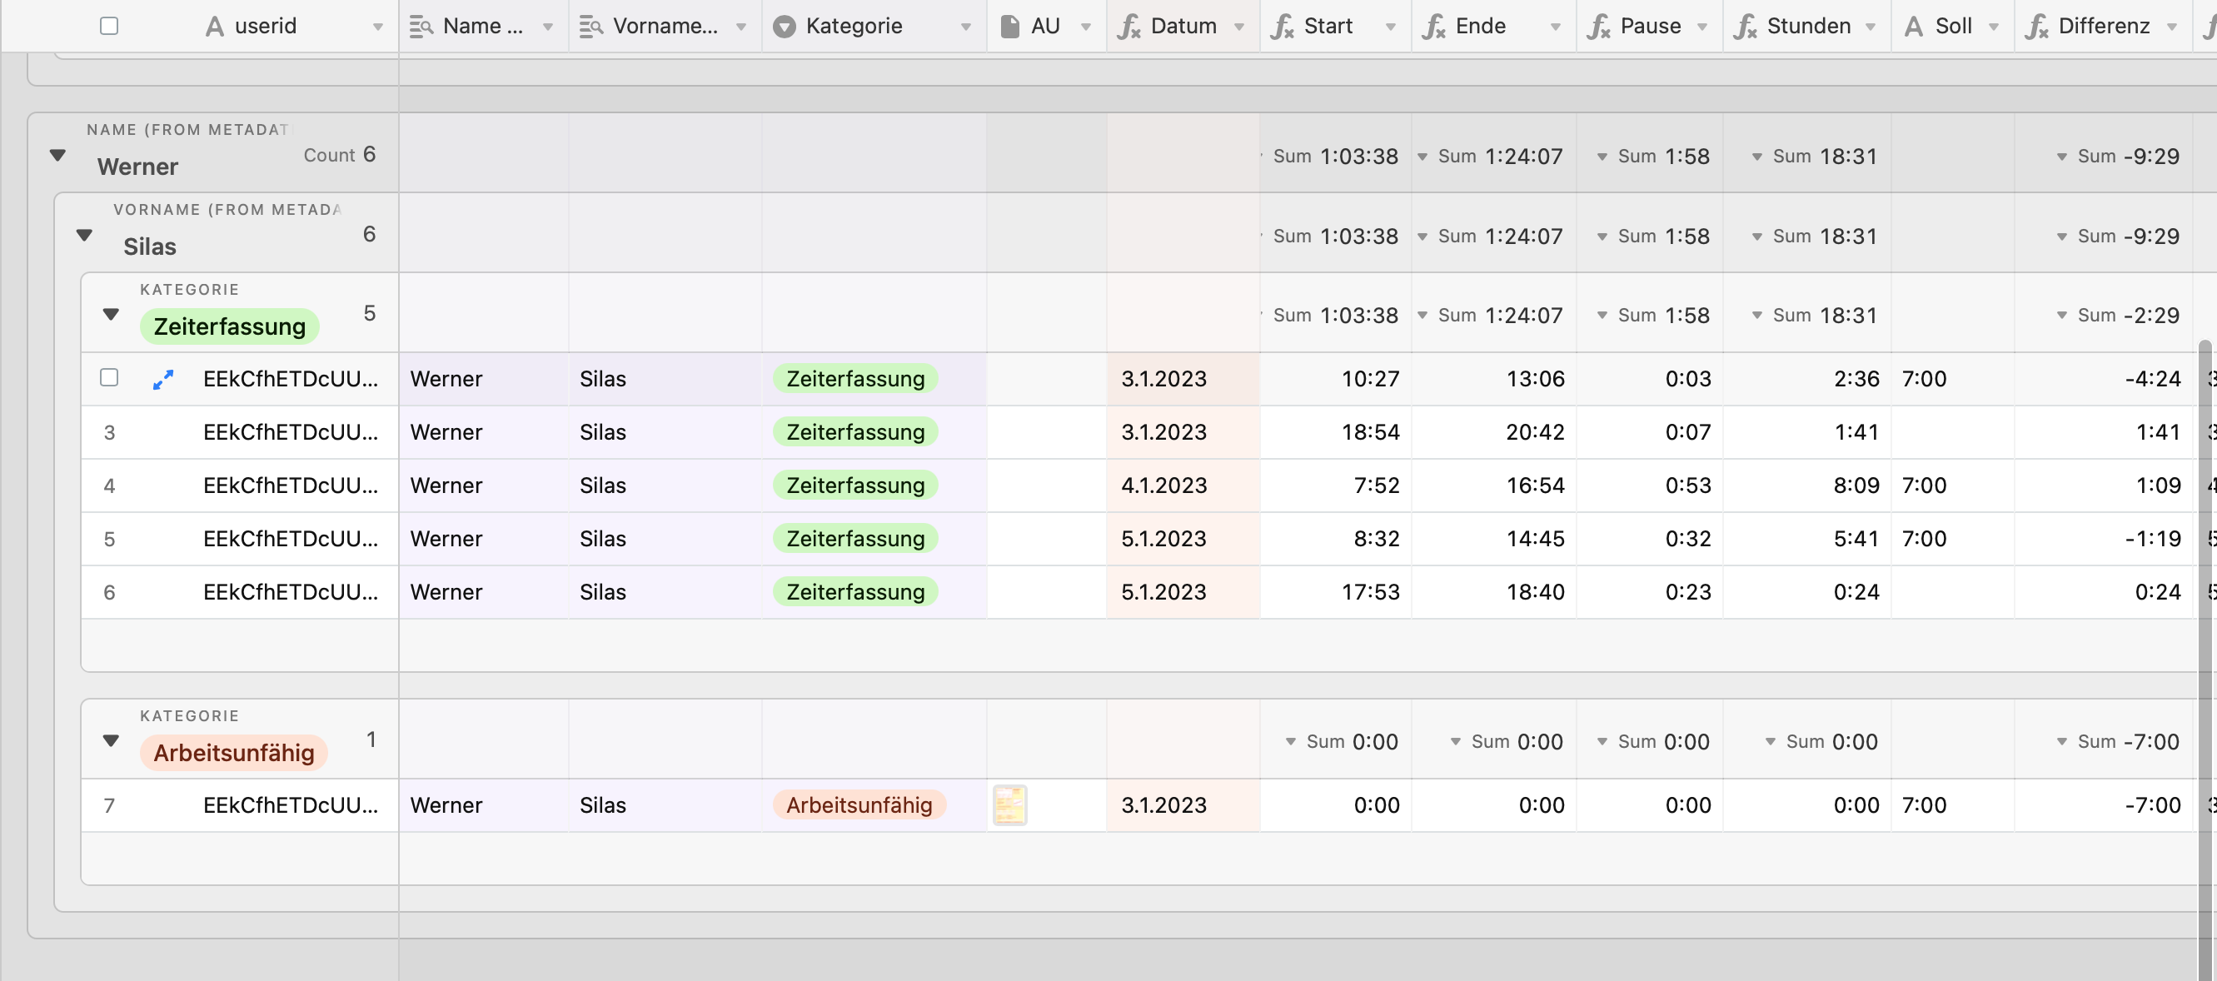Screen dimensions: 2217x981
Task: Open the Datum column dropdown arrow
Action: tap(1239, 27)
